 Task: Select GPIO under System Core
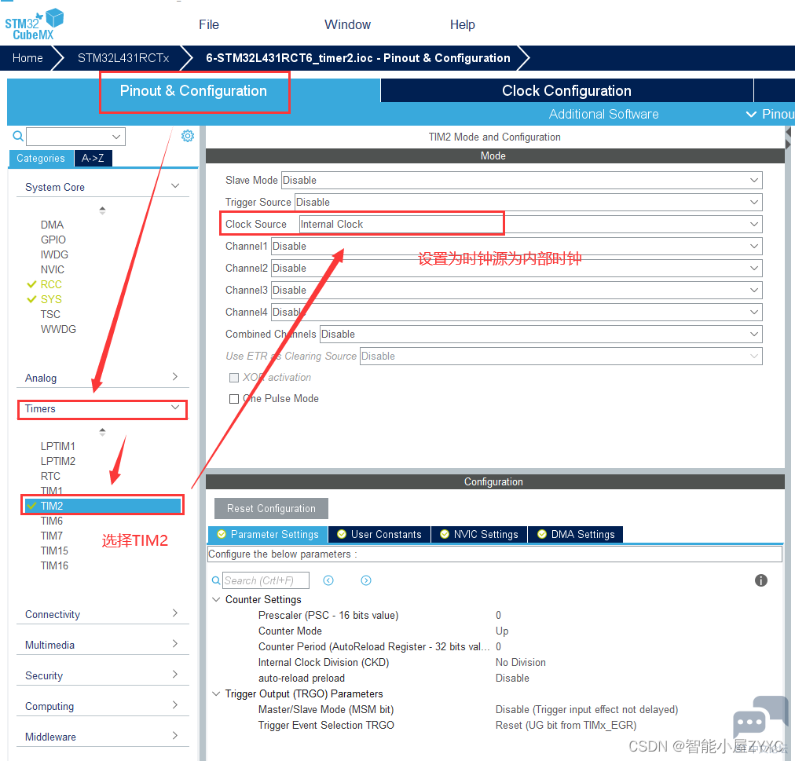(x=53, y=240)
